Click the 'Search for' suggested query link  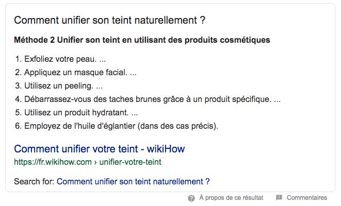click(x=133, y=181)
